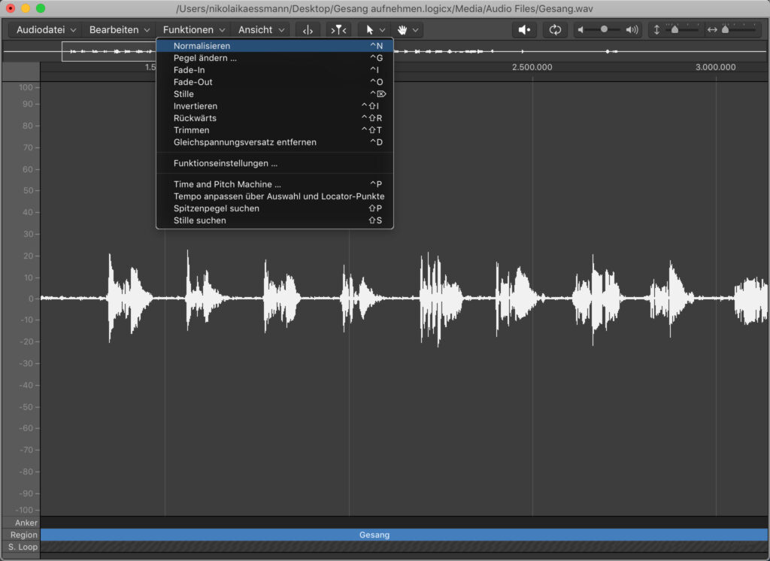
Task: Choose Rückwärts menu entry
Action: pyautogui.click(x=274, y=118)
